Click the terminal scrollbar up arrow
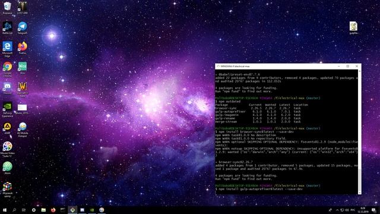This screenshot has width=380, height=214. [360, 71]
